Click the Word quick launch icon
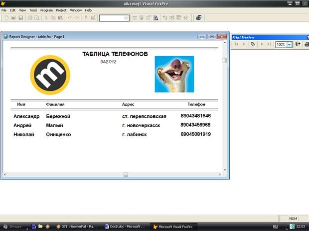This screenshot has height=231, width=309. 34,227
